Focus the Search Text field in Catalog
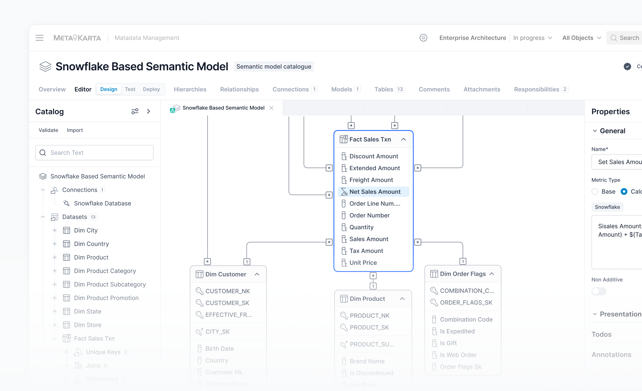 [x=94, y=153]
